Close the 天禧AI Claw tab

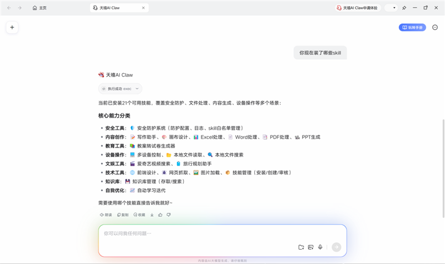point(144,8)
